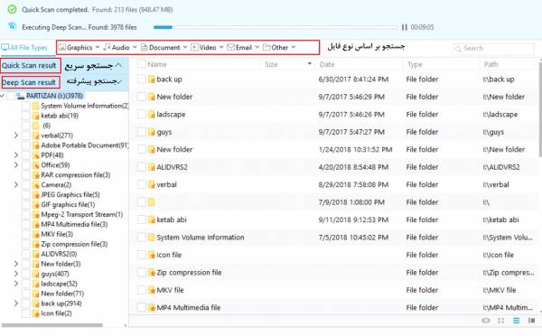Click the MP4 Multimedia file folder icon in list
The height and width of the screenshot is (336, 542).
[152, 308]
